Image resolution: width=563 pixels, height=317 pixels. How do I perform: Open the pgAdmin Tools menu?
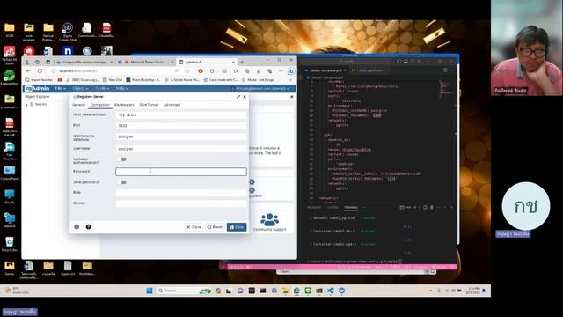click(102, 88)
